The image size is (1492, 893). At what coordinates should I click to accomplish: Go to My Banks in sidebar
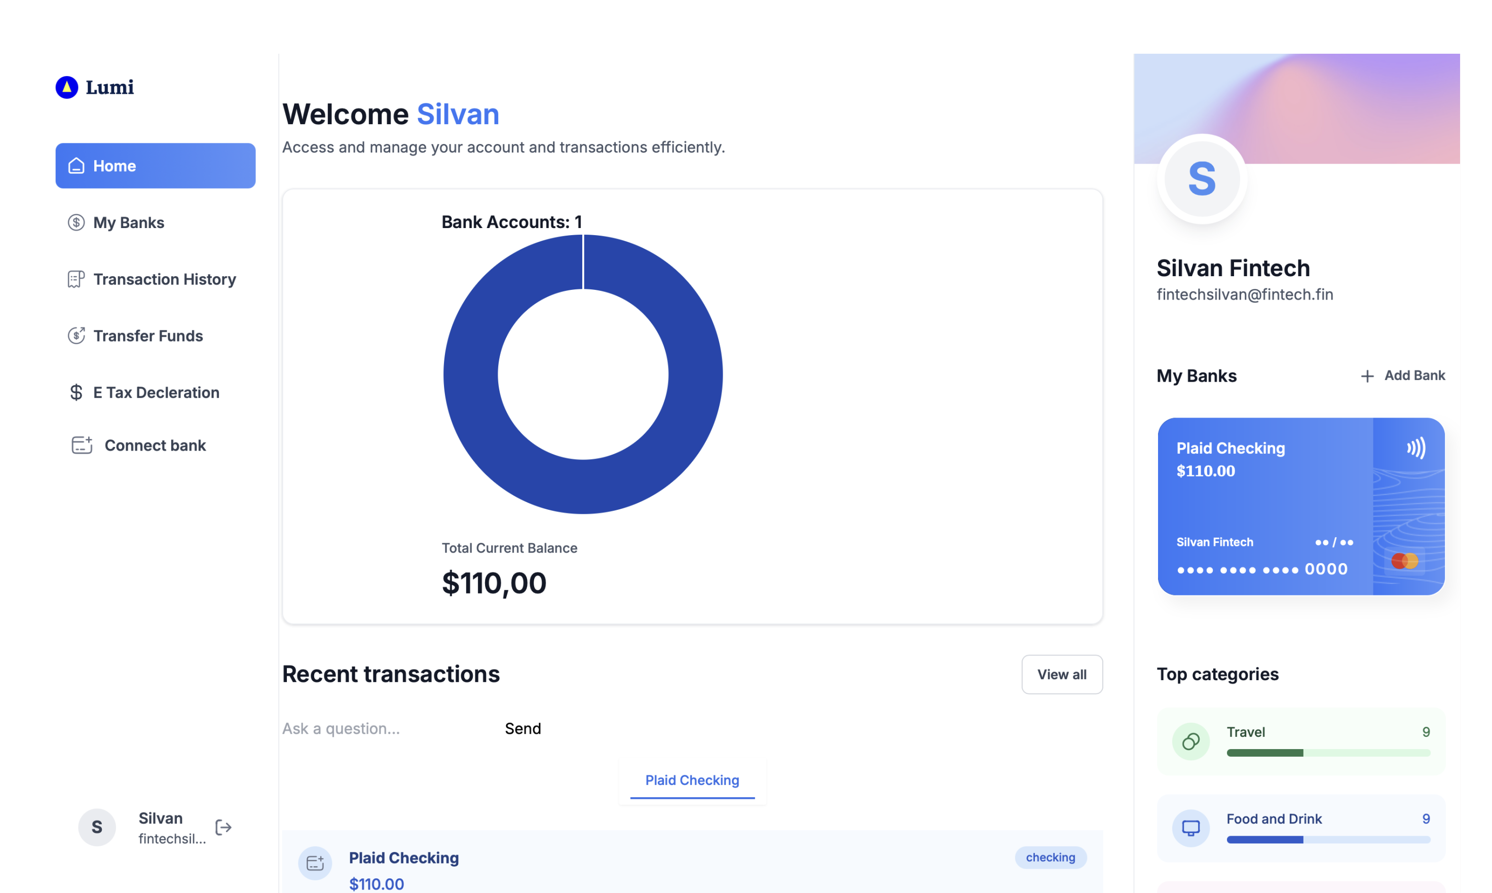pos(155,222)
